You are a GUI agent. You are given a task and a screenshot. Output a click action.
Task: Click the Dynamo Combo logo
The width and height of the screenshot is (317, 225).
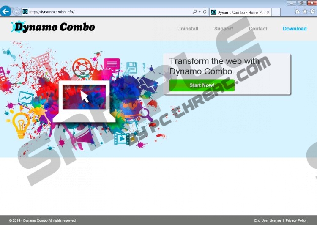click(53, 27)
